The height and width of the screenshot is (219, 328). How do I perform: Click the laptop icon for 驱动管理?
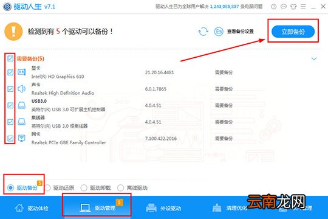coord(85,208)
